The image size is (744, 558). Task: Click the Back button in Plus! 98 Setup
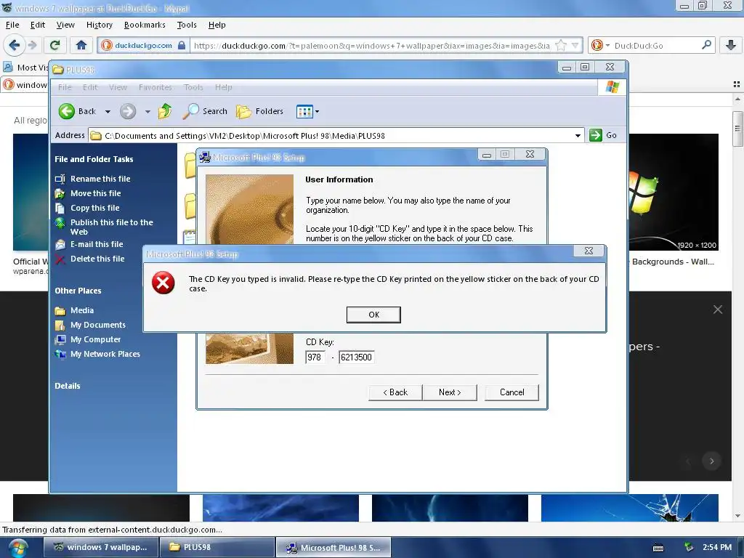(395, 392)
